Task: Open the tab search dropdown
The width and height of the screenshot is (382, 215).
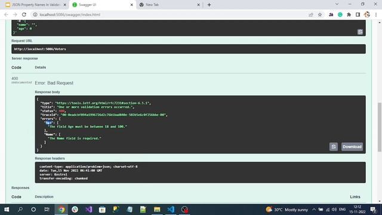Action: [337, 4]
